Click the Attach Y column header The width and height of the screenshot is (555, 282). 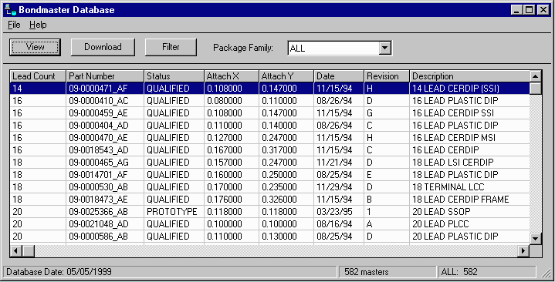pos(286,76)
